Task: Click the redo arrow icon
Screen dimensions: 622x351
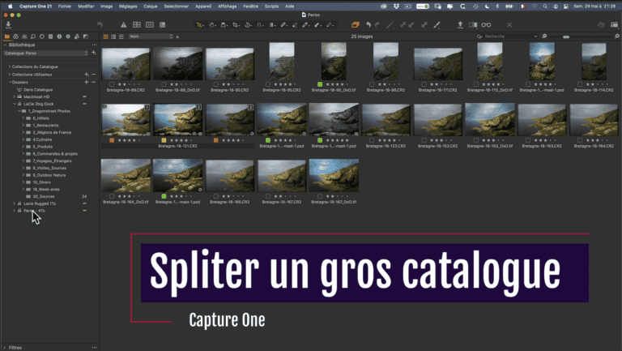Action: (x=377, y=24)
